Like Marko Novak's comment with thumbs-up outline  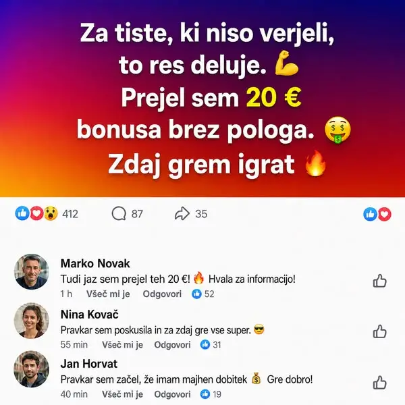(x=379, y=281)
